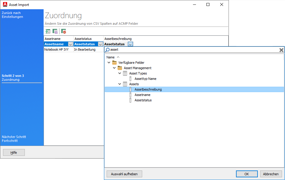Screen dimensions: 285x180
Task: Click the Assets table icon
Action: (125, 84)
